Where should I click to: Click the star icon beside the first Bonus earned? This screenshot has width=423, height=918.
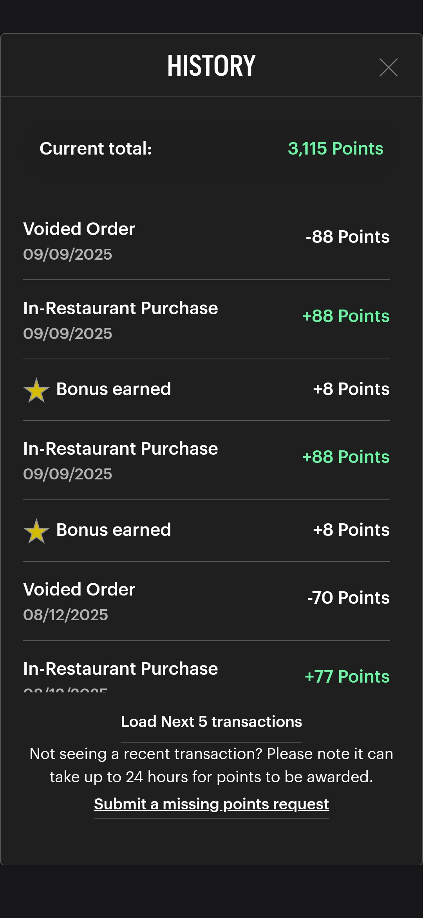pos(36,390)
